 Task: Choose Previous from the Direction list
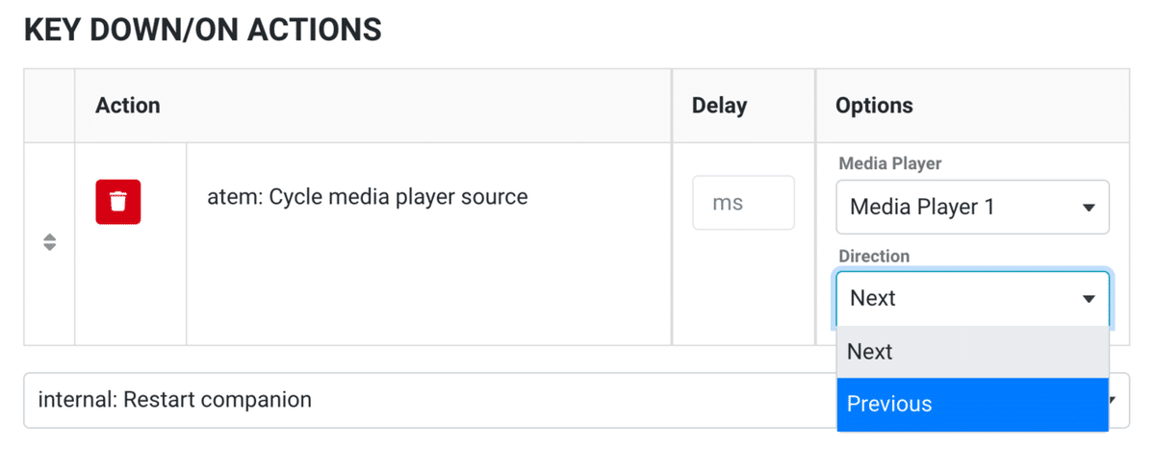[972, 404]
